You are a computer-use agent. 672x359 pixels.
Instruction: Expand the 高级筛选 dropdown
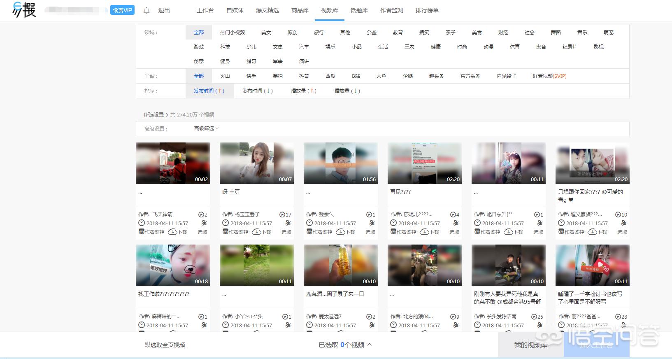pos(206,128)
